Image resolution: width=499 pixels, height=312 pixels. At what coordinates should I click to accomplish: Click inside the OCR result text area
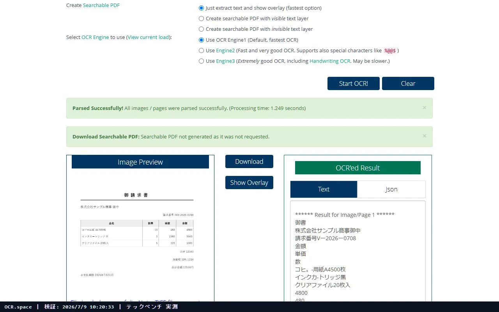pos(358,252)
